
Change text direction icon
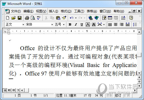click(x=123, y=18)
